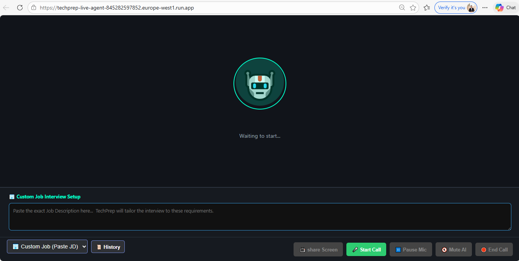Screen dimensions: 519x261
Task: Open the favorites list icon
Action: click(427, 8)
